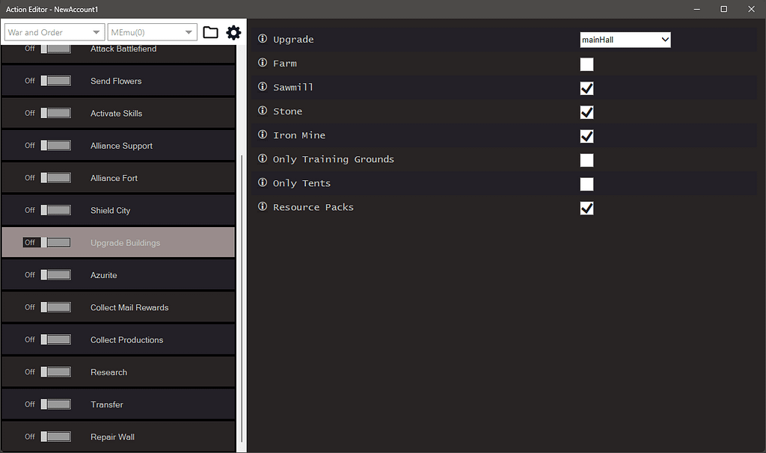This screenshot has height=453, width=766.
Task: Click the info icon beside Only Tents
Action: (x=260, y=182)
